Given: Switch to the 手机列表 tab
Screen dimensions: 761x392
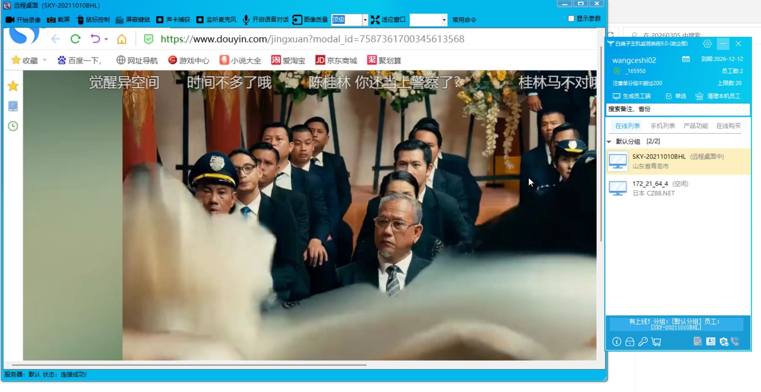Looking at the screenshot, I should 662,126.
